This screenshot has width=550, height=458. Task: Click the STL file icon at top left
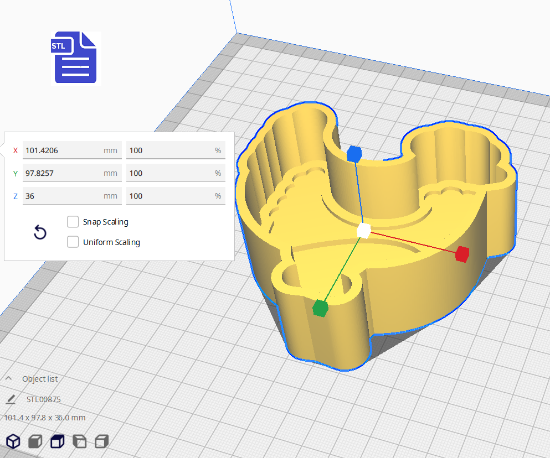coord(76,58)
